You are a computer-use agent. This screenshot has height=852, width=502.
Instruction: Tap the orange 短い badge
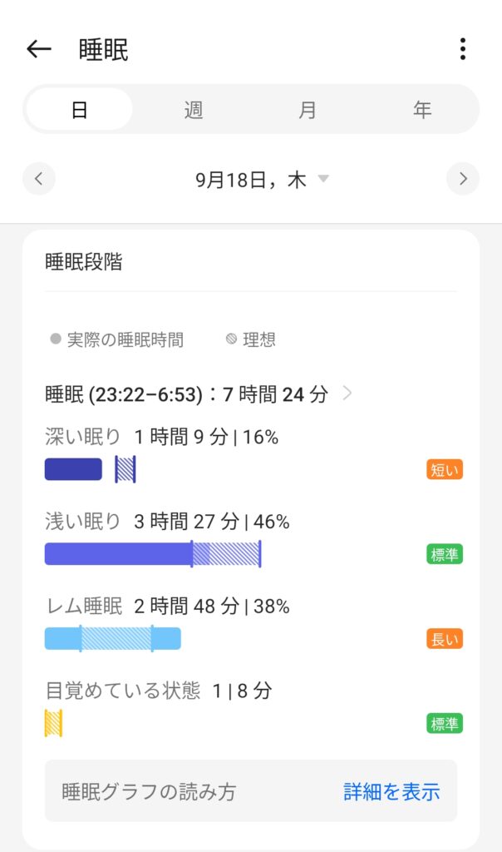[445, 469]
